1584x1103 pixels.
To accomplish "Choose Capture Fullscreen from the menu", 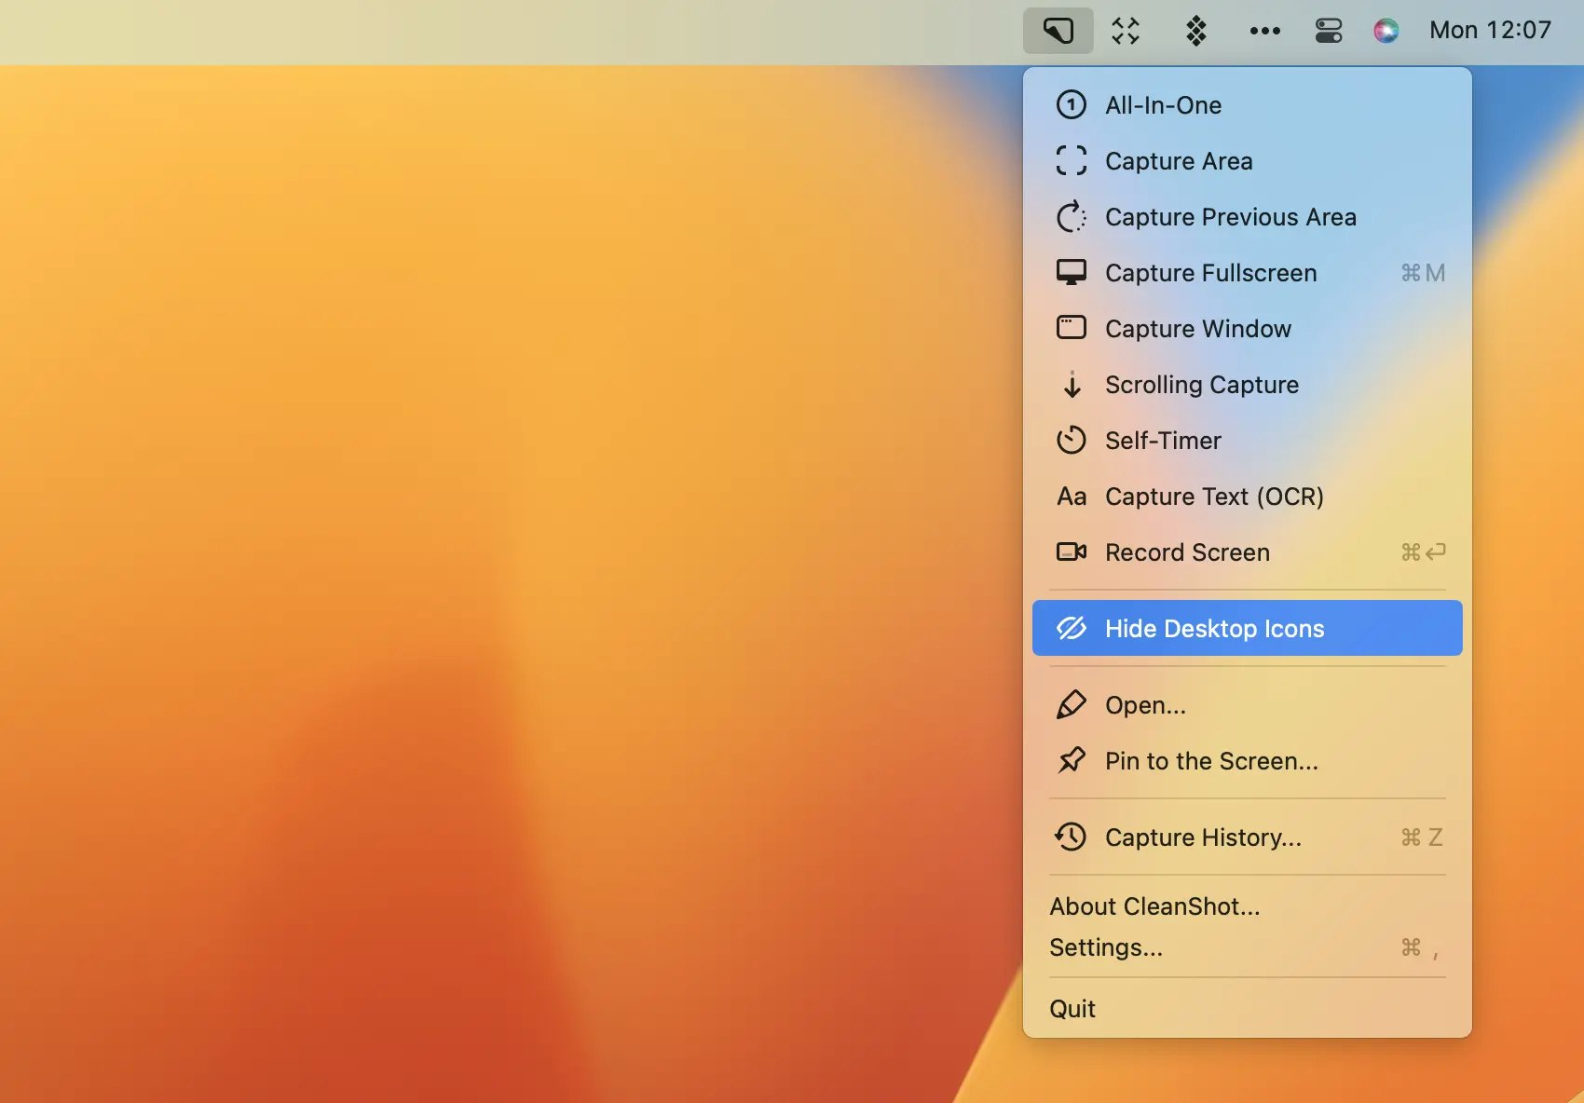I will click(1248, 273).
